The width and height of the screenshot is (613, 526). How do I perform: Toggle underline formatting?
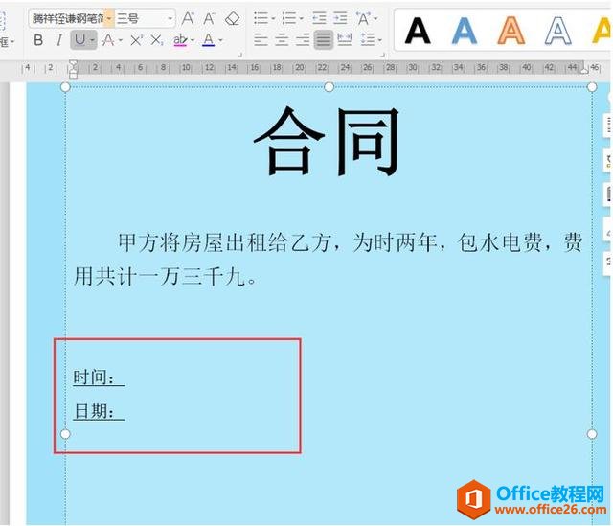[x=79, y=40]
